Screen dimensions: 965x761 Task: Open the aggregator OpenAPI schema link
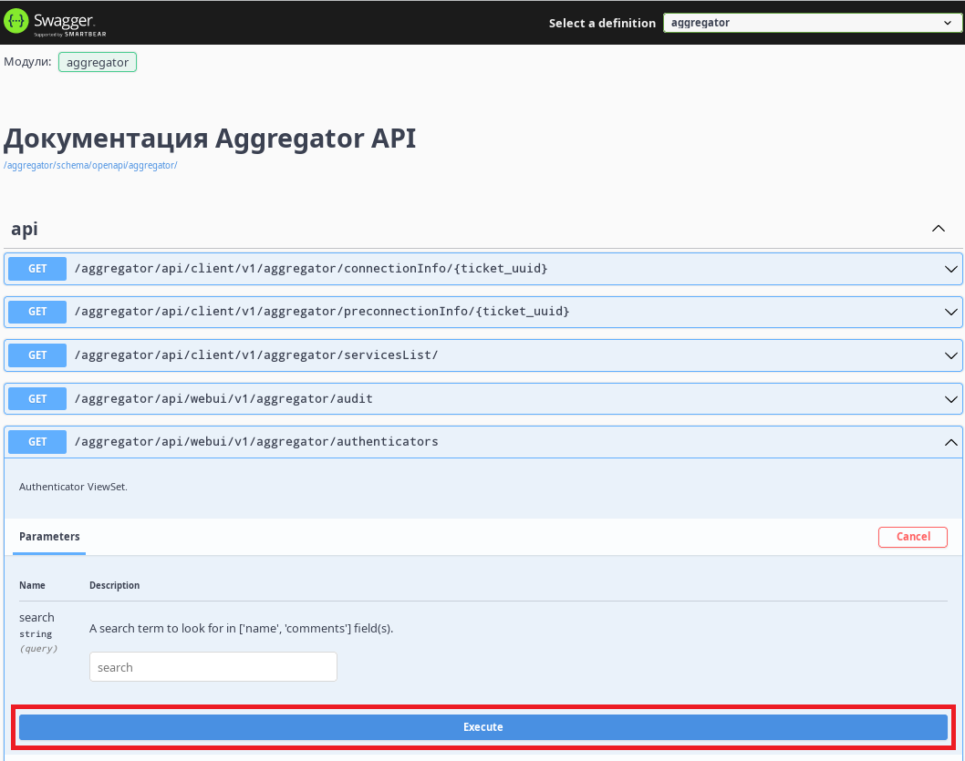point(90,166)
